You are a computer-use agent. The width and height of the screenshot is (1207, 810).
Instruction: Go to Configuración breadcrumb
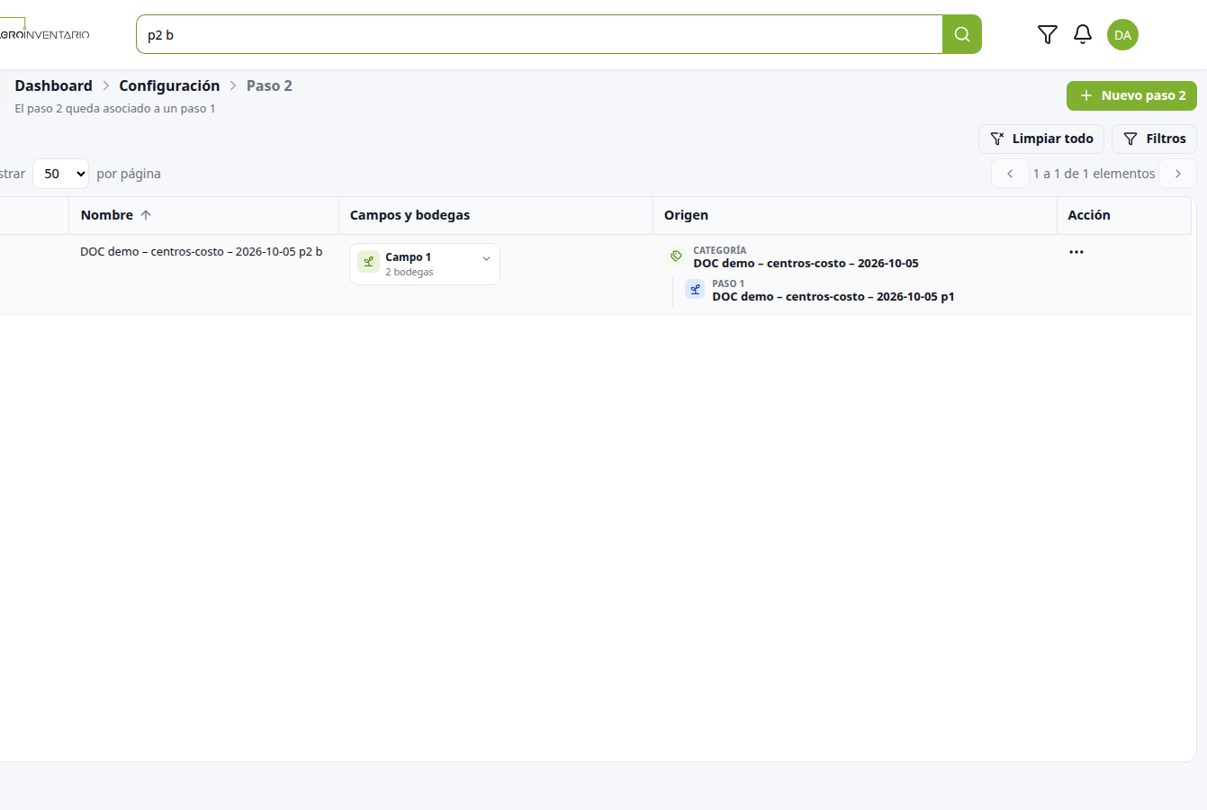tap(169, 85)
